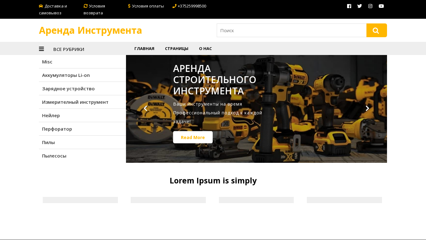This screenshot has width=426, height=240.
Task: Advance slider with right chevron arrow
Action: pyautogui.click(x=367, y=108)
